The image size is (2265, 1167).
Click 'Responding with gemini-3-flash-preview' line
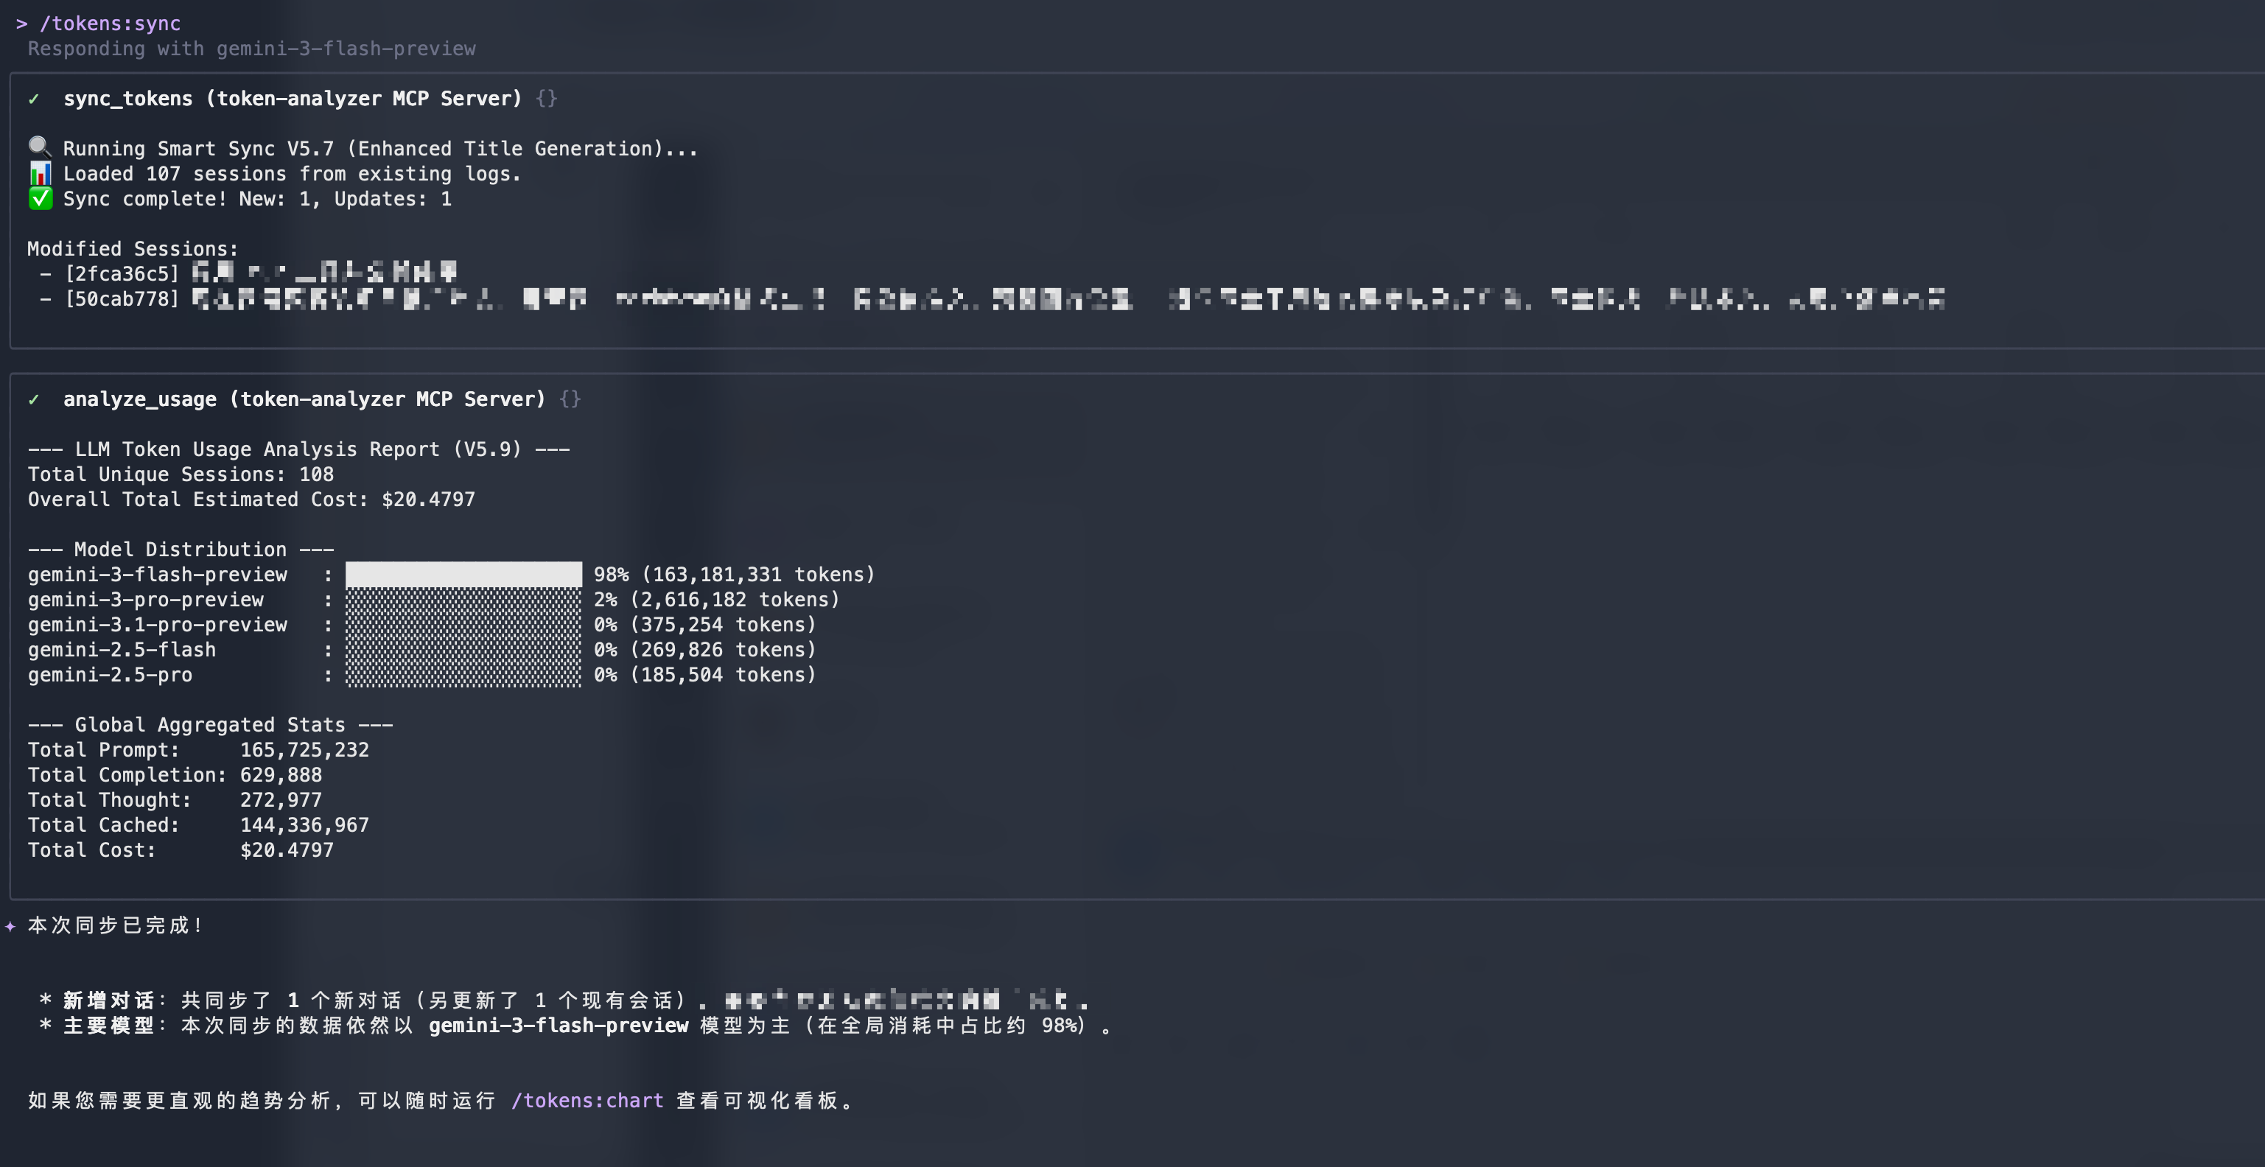251,49
